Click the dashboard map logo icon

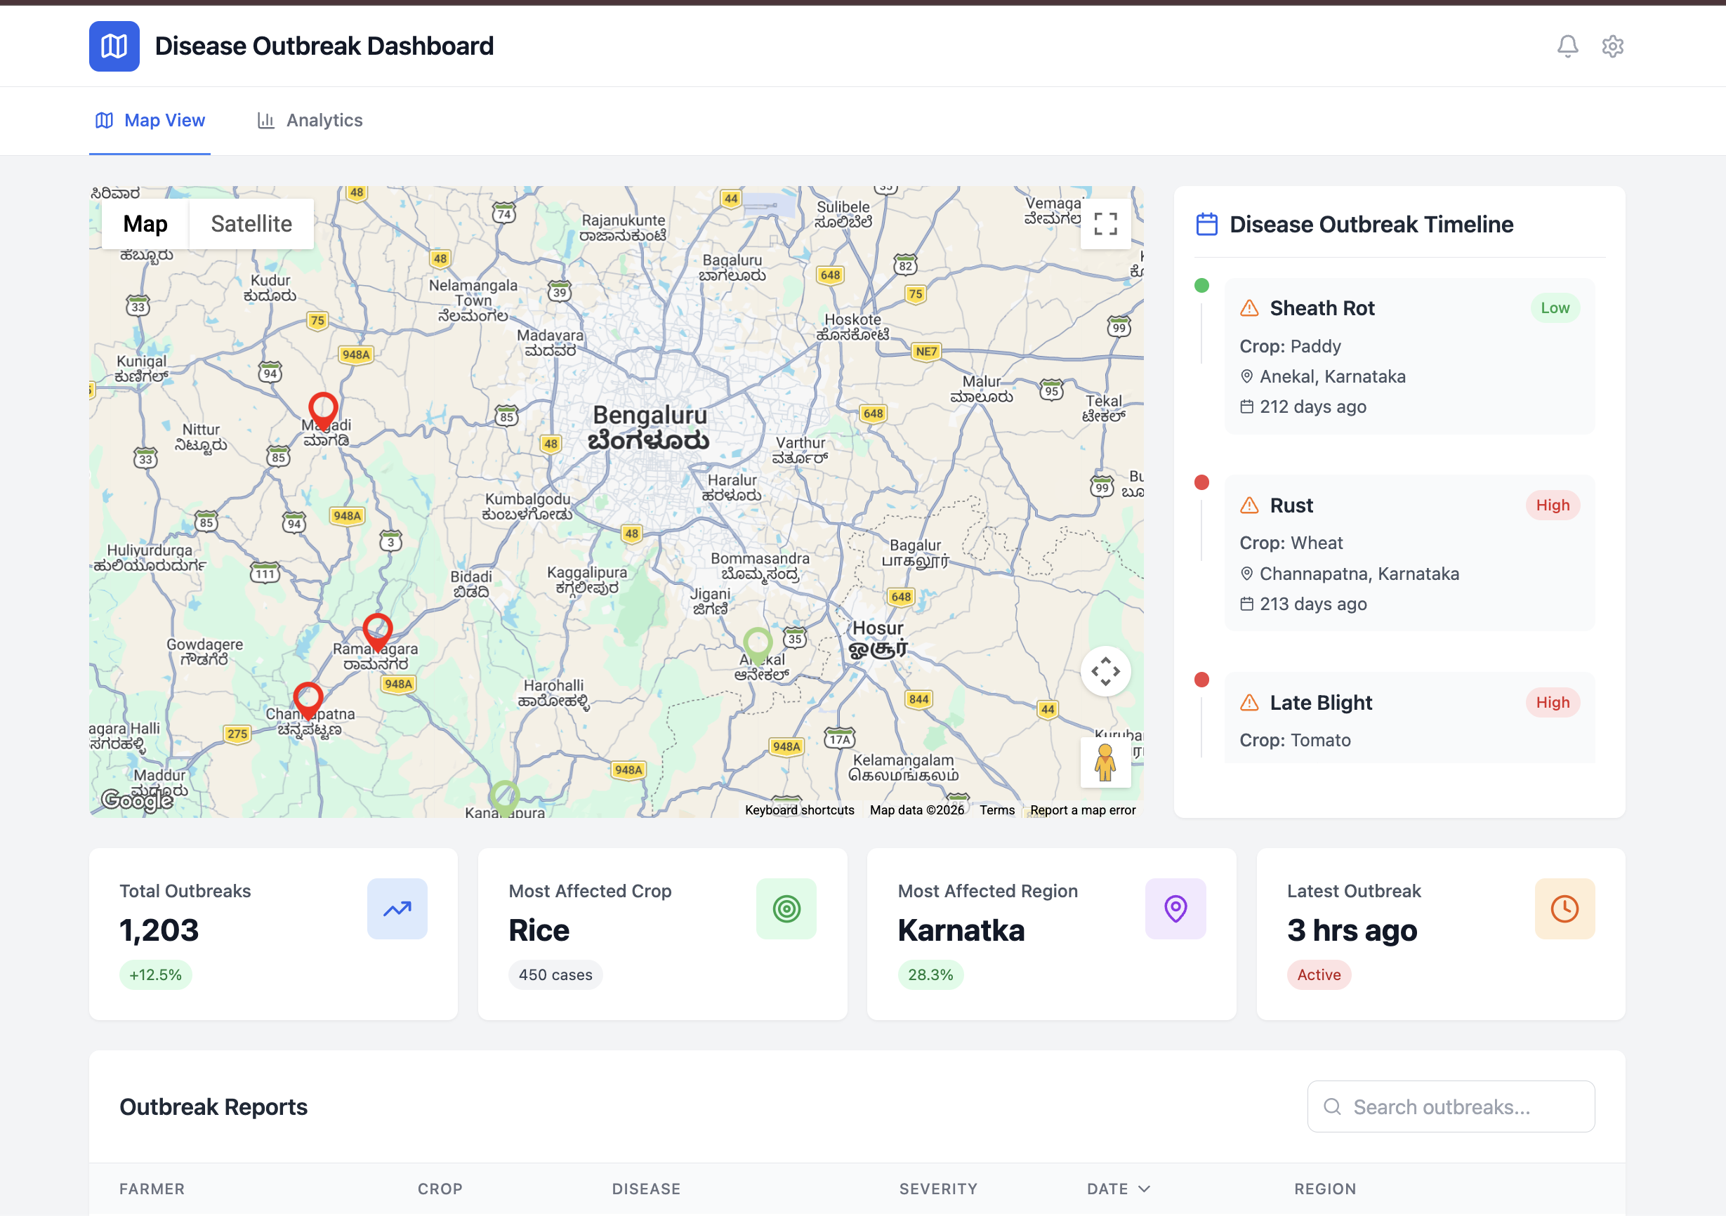[x=114, y=46]
